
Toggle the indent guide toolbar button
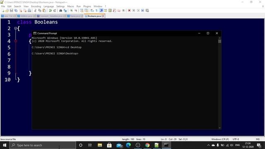click(x=101, y=10)
